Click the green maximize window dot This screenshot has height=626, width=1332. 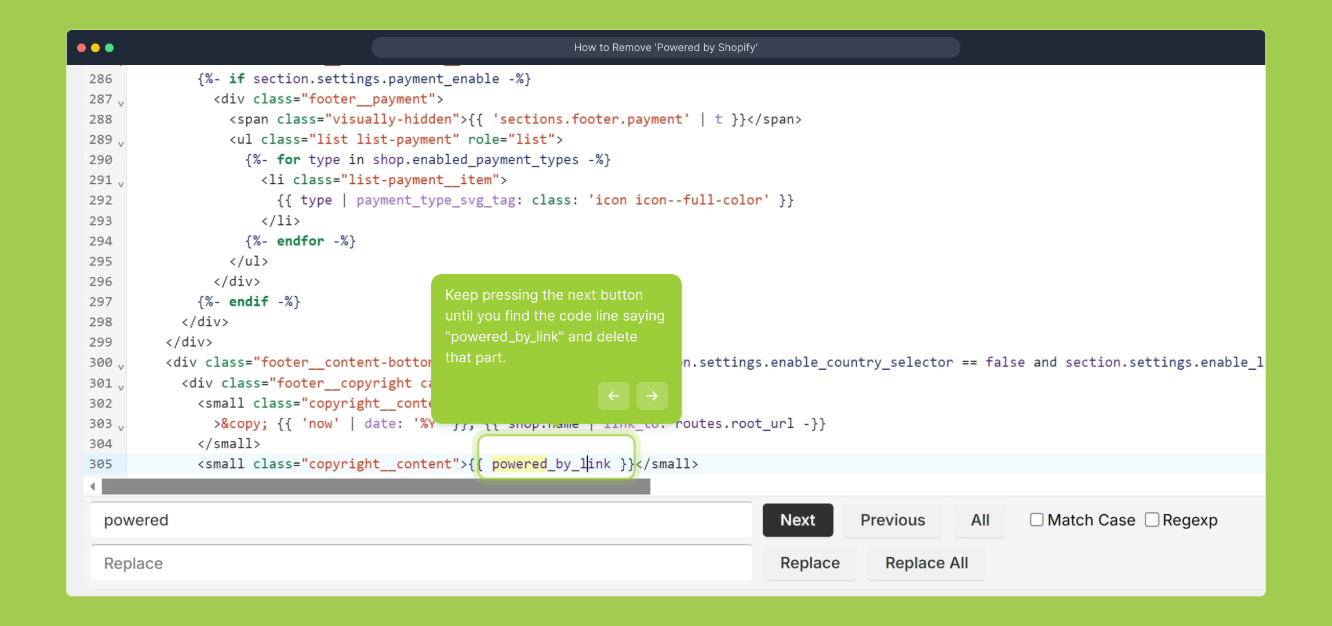[x=109, y=48]
